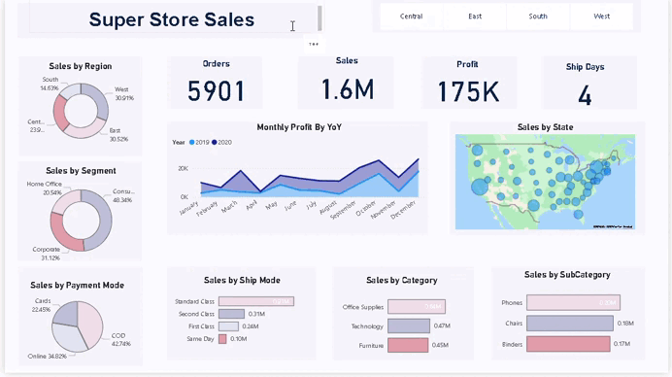Click the title text box scrollbar

pos(319,18)
